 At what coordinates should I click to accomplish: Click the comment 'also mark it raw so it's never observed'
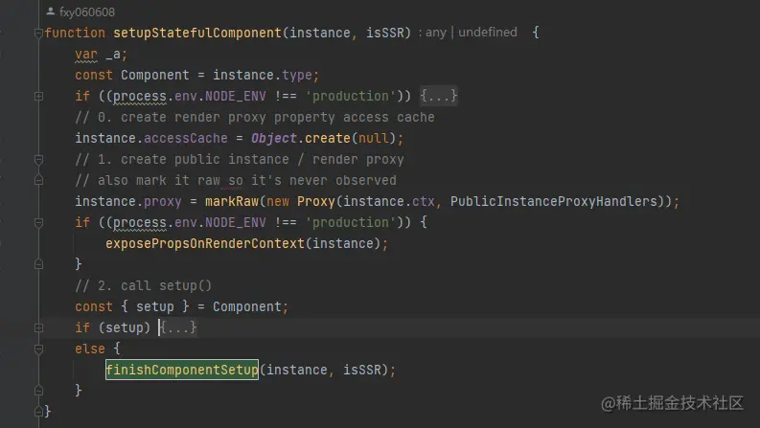[236, 180]
